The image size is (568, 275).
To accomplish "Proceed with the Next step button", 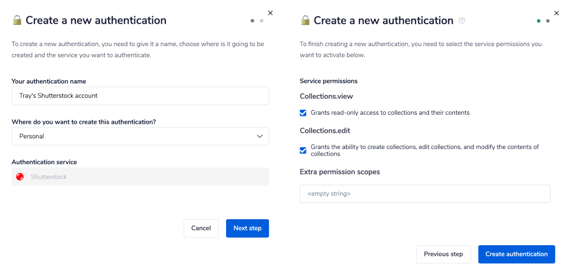I will (247, 228).
